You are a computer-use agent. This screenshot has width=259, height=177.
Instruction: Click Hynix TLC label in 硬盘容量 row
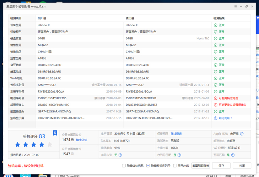tap(203, 38)
